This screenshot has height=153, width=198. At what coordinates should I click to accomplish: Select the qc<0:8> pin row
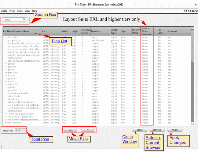point(97,75)
